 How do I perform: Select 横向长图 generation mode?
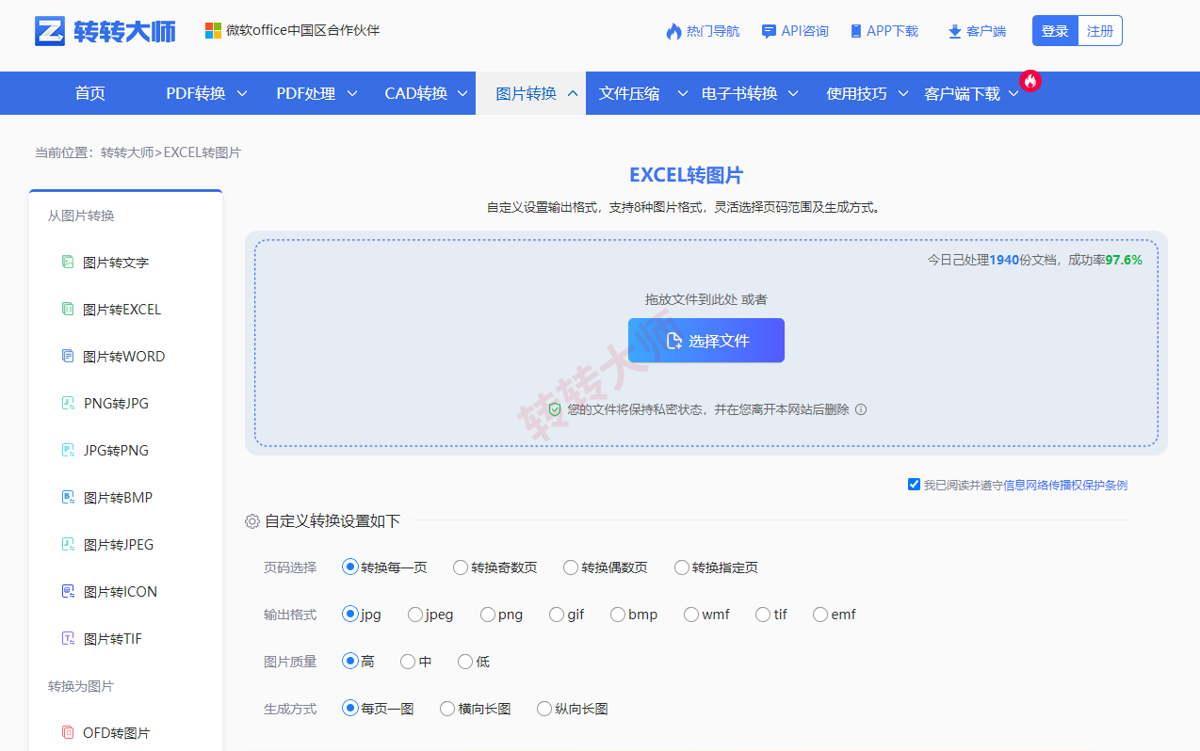tap(447, 709)
